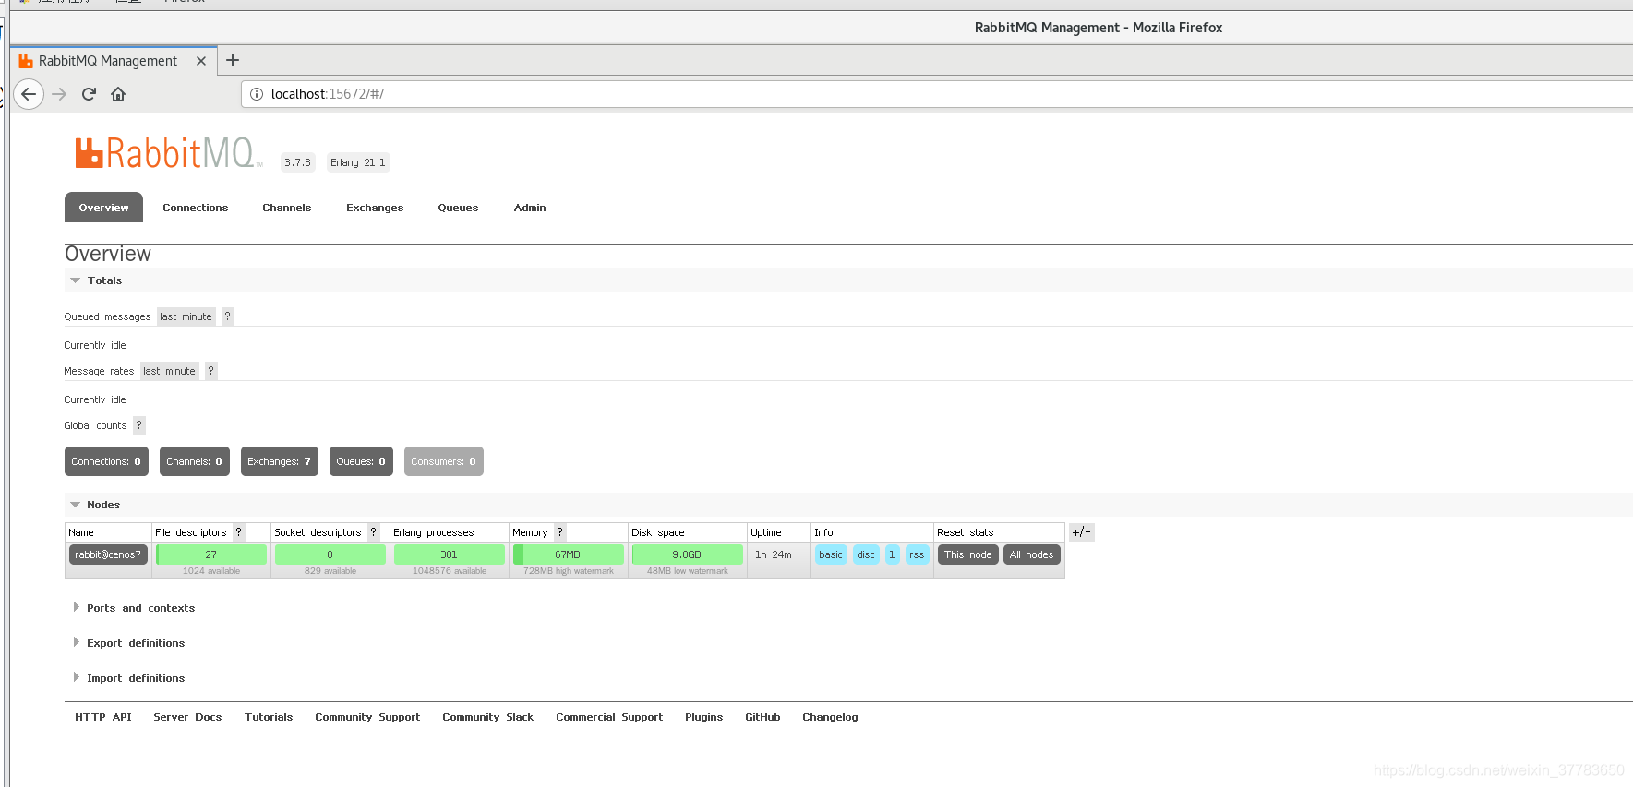
Task: Click the Connections: 0 count button
Action: click(106, 461)
